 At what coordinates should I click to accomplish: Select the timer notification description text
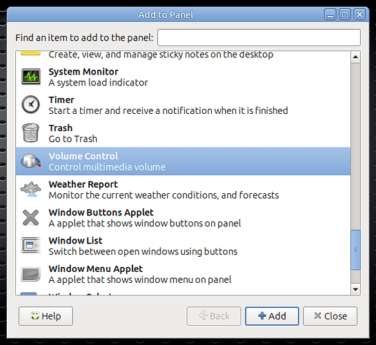[168, 111]
